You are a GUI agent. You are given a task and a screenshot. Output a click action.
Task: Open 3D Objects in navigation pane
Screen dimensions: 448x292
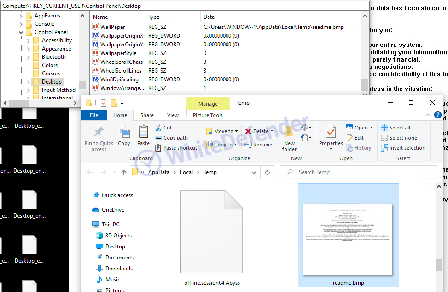pos(114,236)
